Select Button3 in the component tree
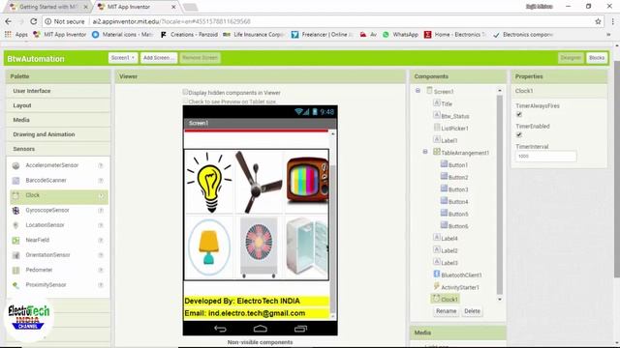 [x=458, y=189]
